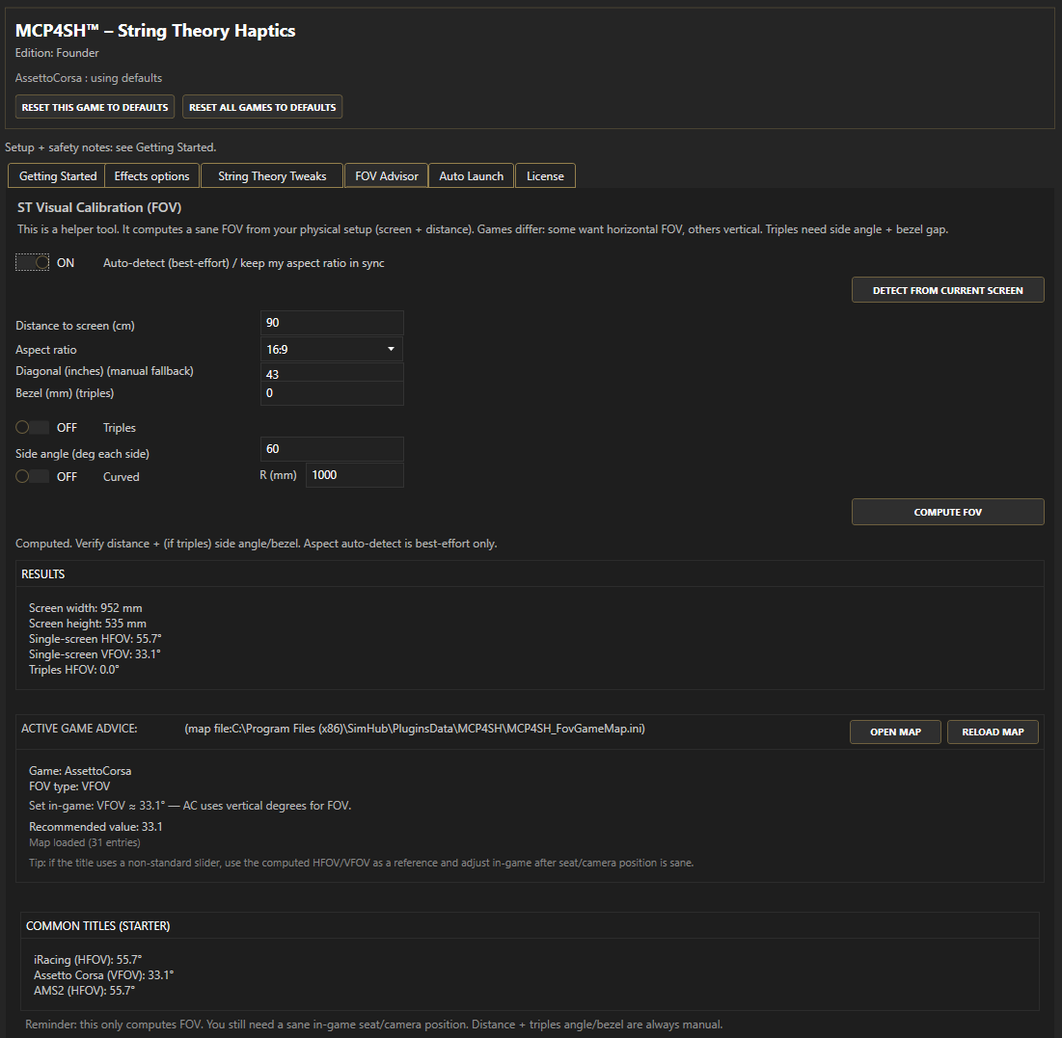The height and width of the screenshot is (1038, 1062).
Task: Go to the Getting Started tab
Action: click(x=56, y=175)
